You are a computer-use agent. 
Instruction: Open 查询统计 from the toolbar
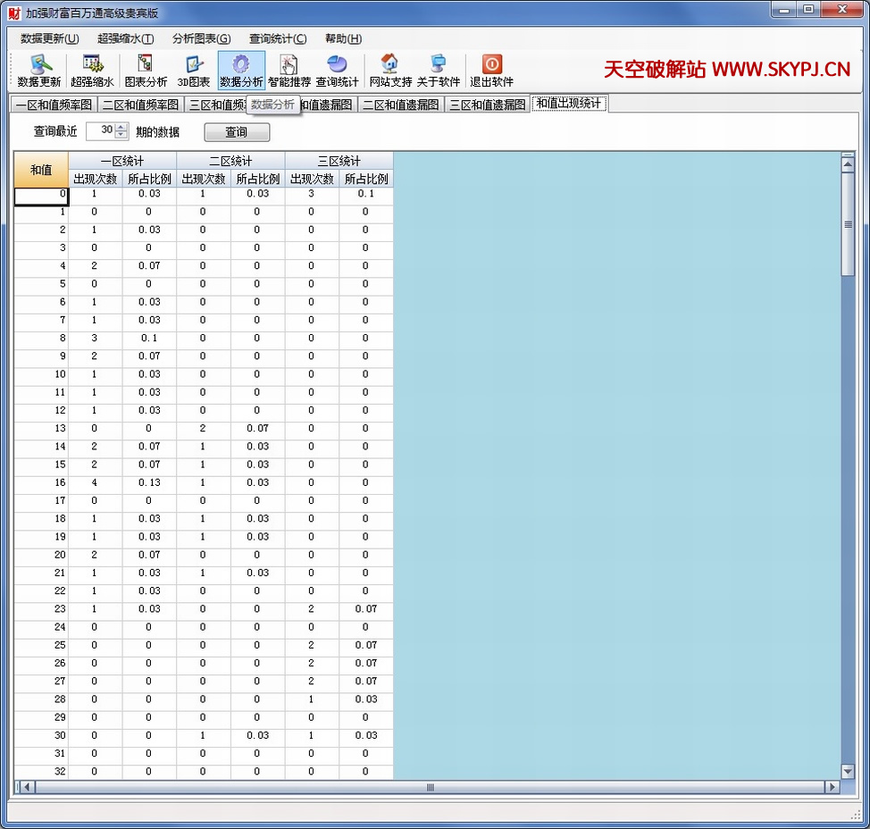(338, 71)
